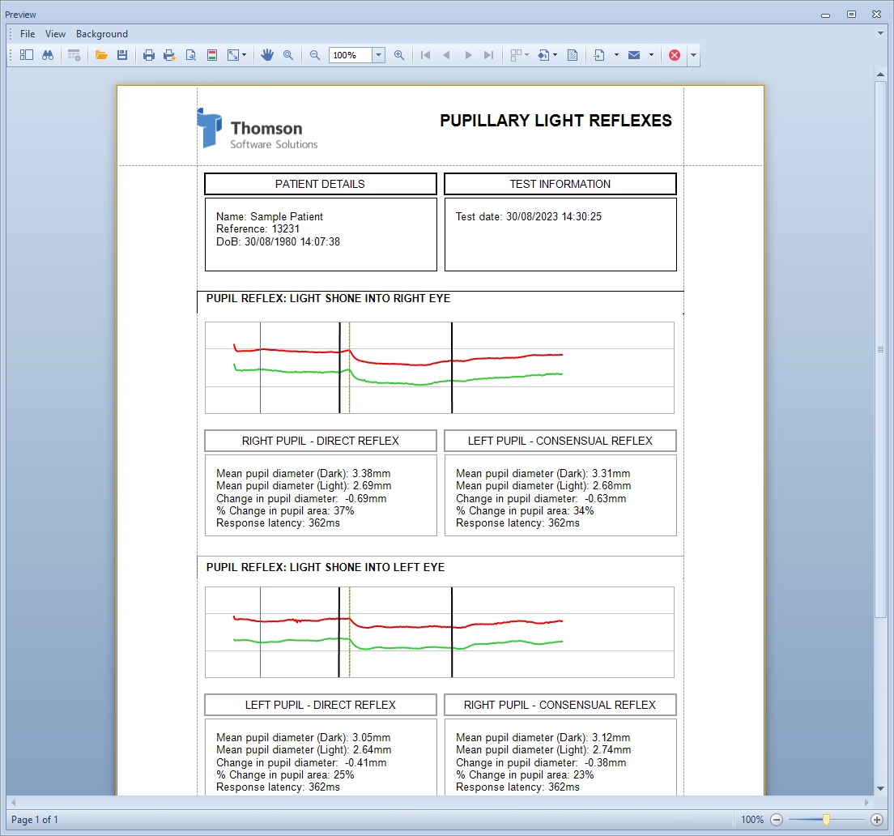894x836 pixels.
Task: Open the Background menu
Action: [102, 34]
